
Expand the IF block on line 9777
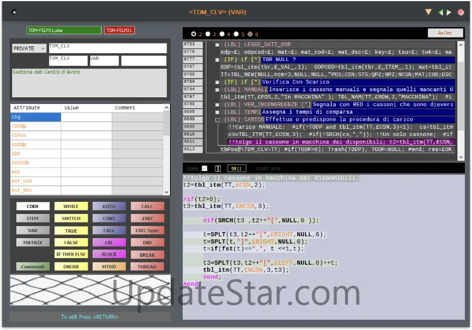[x=217, y=60]
